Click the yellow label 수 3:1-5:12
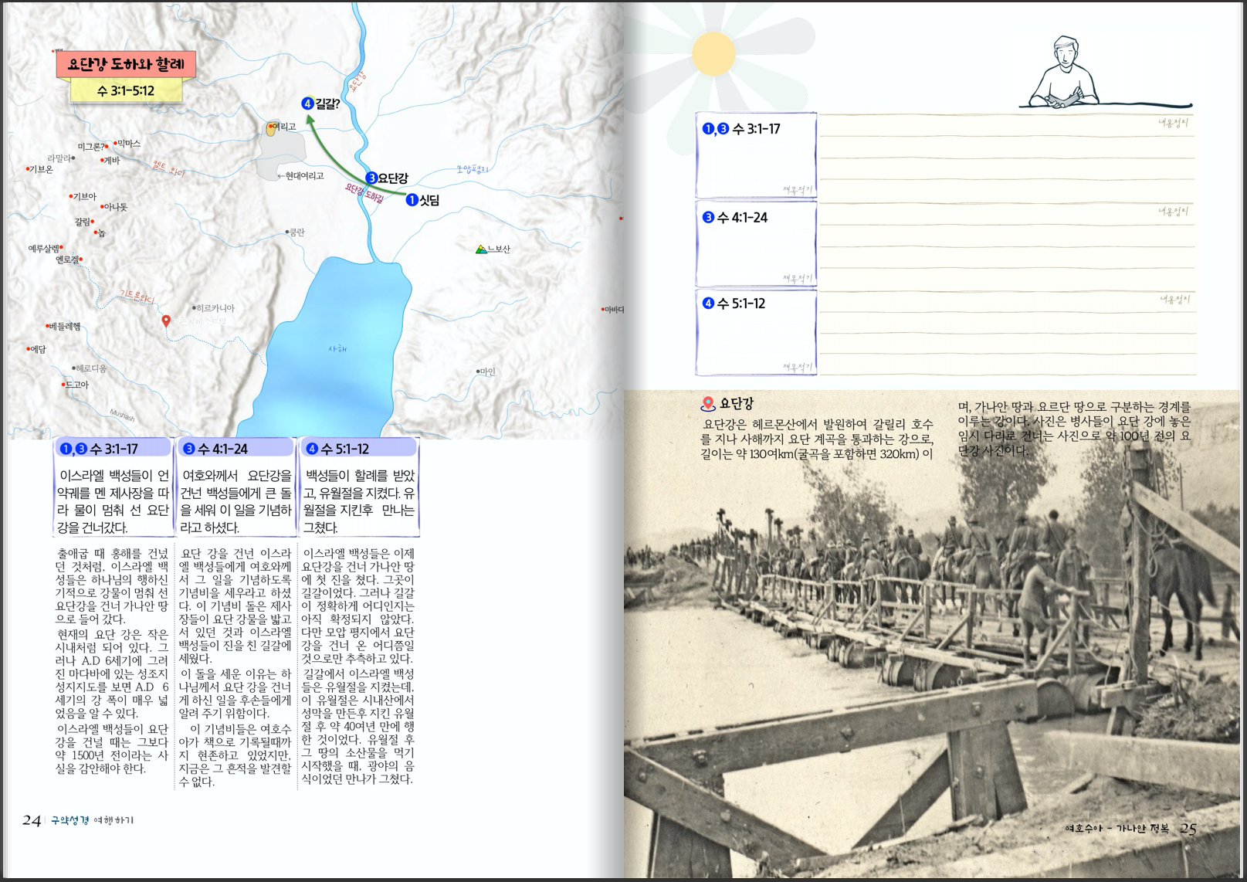 pyautogui.click(x=126, y=90)
